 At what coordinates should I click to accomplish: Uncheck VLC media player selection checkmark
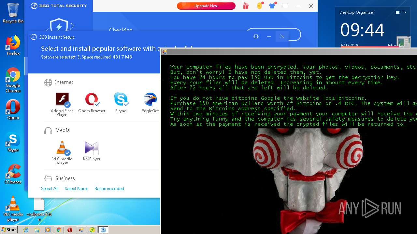tap(67, 153)
